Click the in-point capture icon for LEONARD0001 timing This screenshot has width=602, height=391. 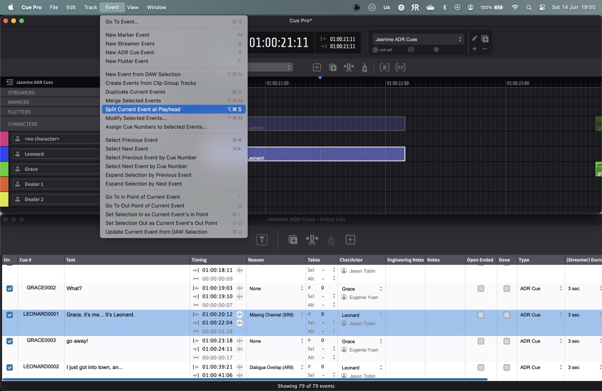click(240, 314)
